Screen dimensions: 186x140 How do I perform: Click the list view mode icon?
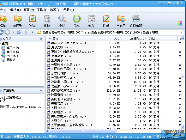27,32
